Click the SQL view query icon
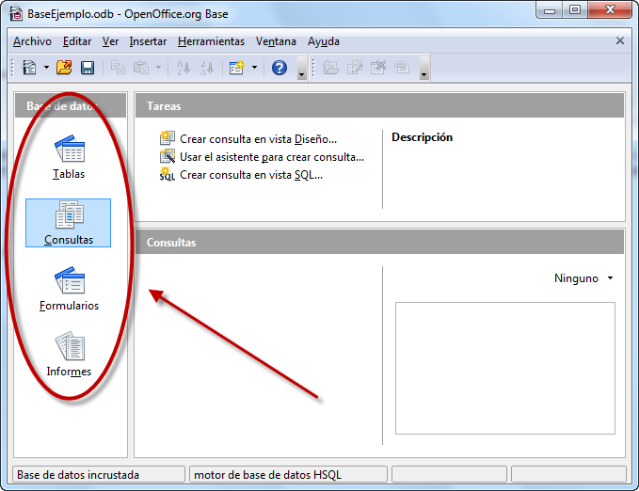Screen dimensions: 639x491 (x=168, y=174)
